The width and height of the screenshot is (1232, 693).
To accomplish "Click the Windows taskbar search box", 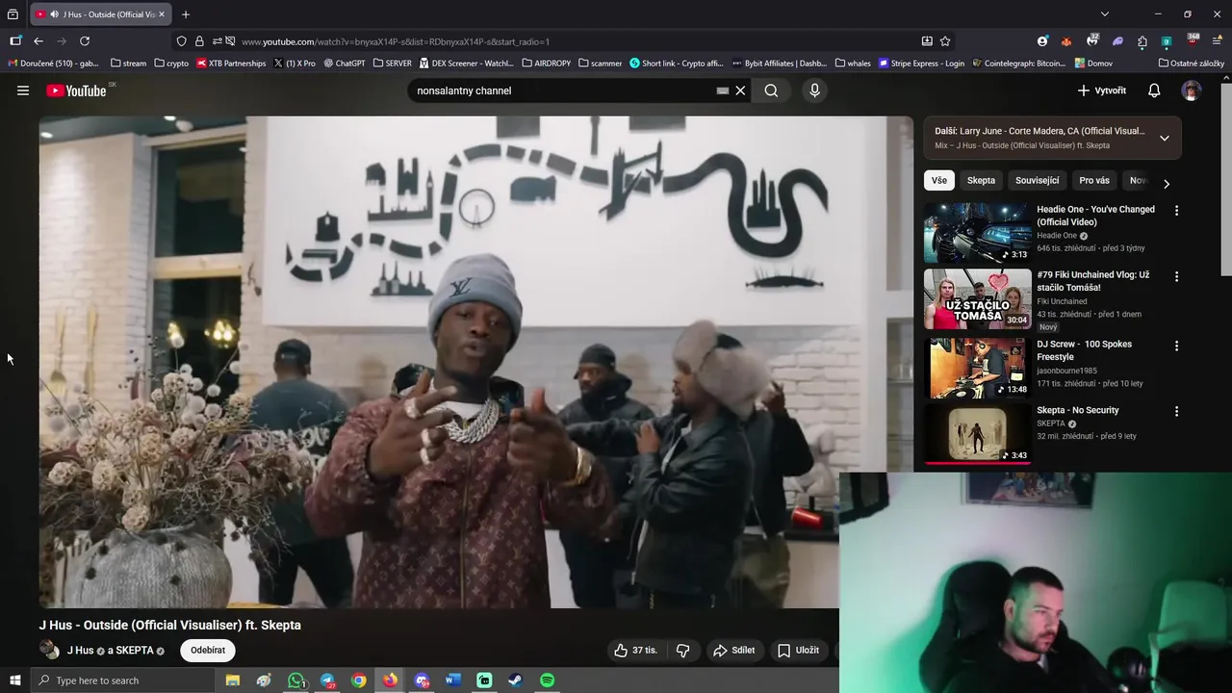I will tap(123, 680).
